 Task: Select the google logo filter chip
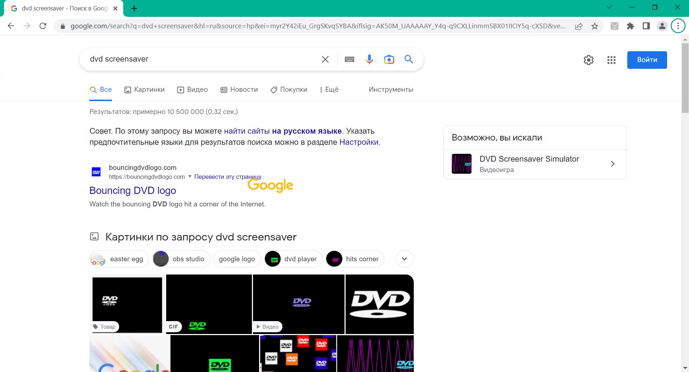point(237,259)
